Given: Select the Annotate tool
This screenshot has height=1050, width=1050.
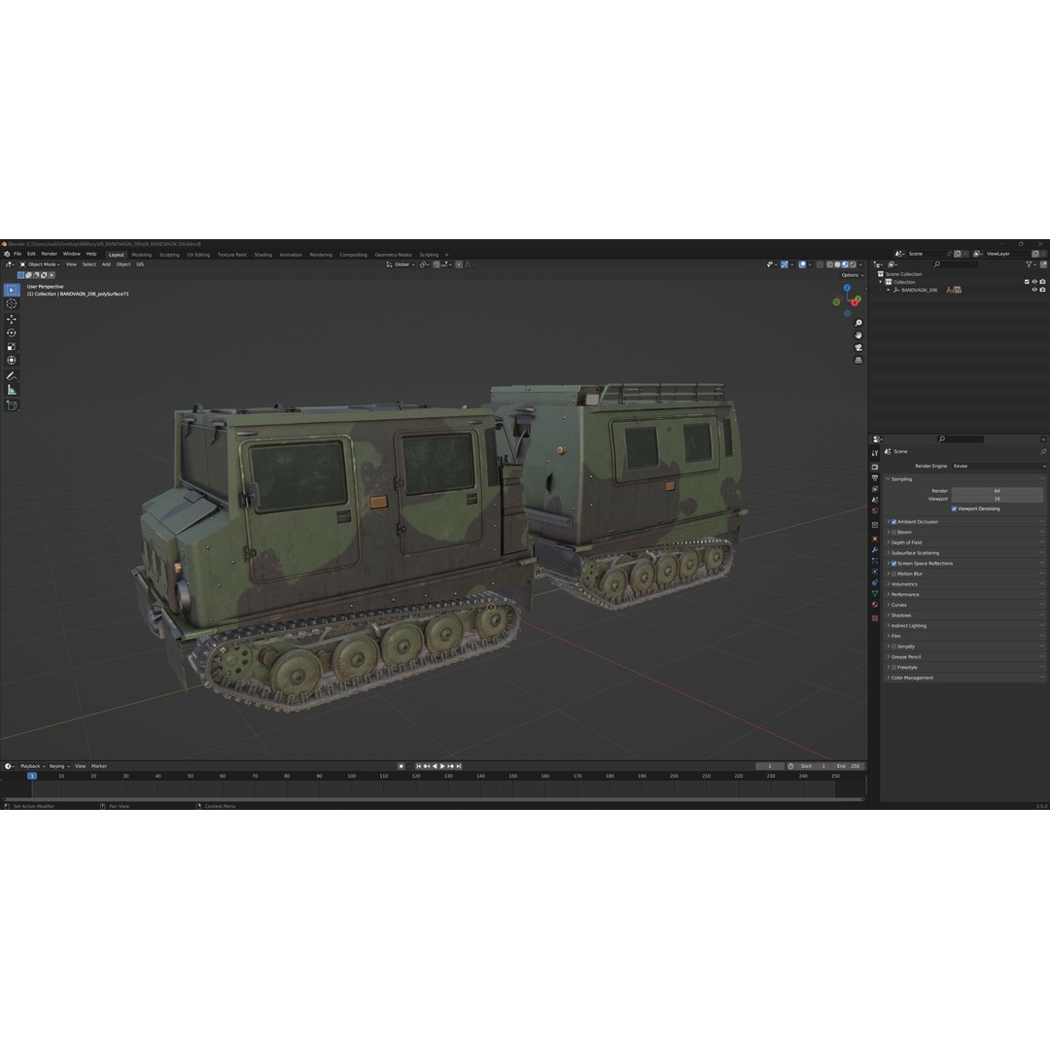Looking at the screenshot, I should point(12,376).
